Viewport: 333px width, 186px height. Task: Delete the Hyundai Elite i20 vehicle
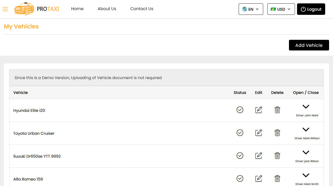click(277, 110)
